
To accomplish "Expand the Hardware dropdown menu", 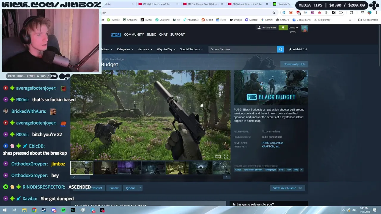I will point(145,49).
